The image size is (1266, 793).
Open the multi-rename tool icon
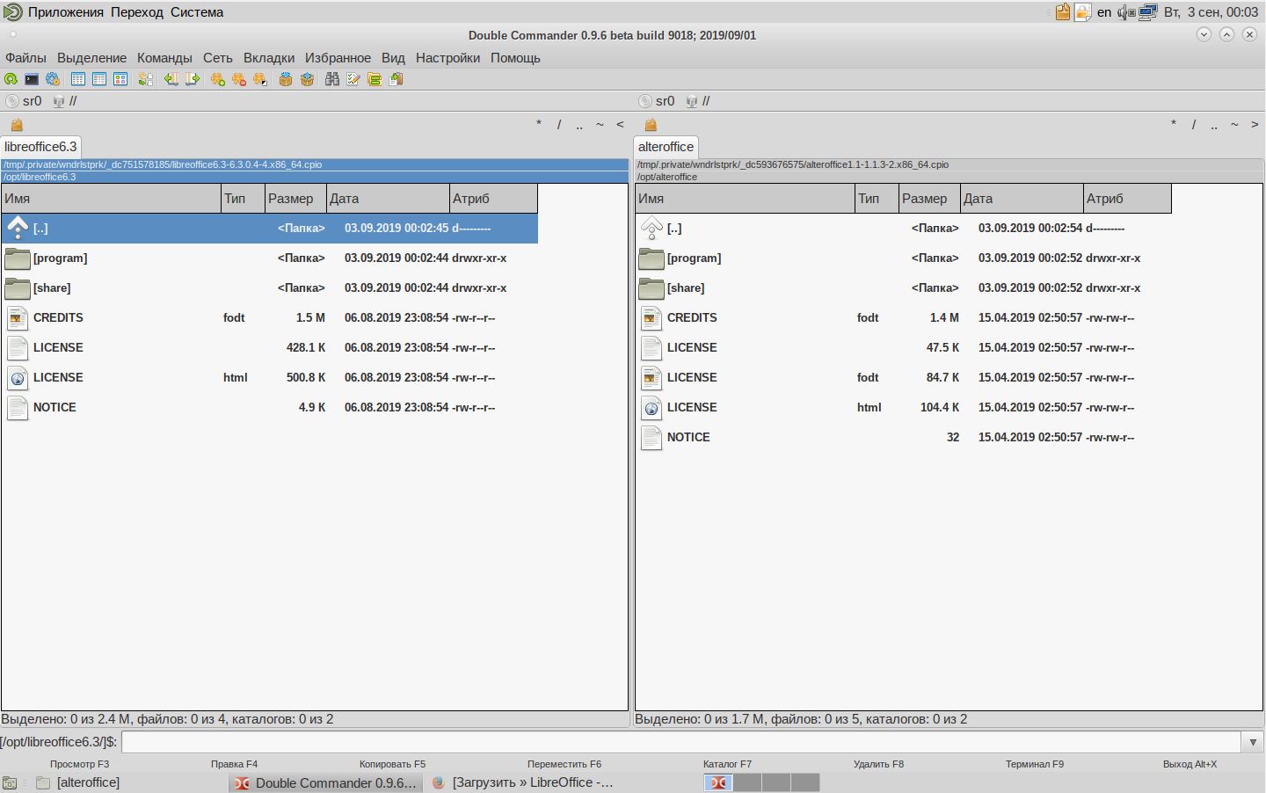point(353,79)
